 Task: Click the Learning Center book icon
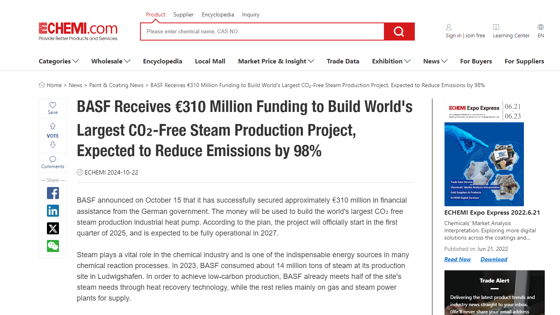[496, 27]
